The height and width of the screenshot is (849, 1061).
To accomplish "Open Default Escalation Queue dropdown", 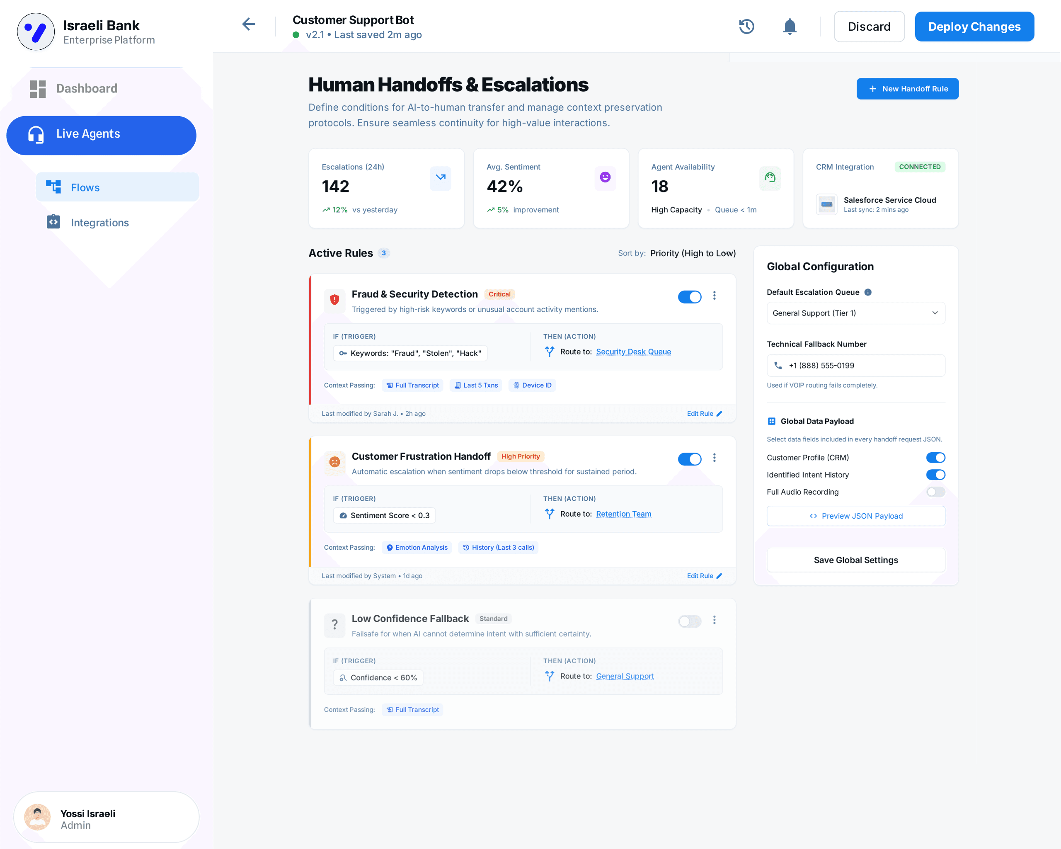I will click(855, 313).
